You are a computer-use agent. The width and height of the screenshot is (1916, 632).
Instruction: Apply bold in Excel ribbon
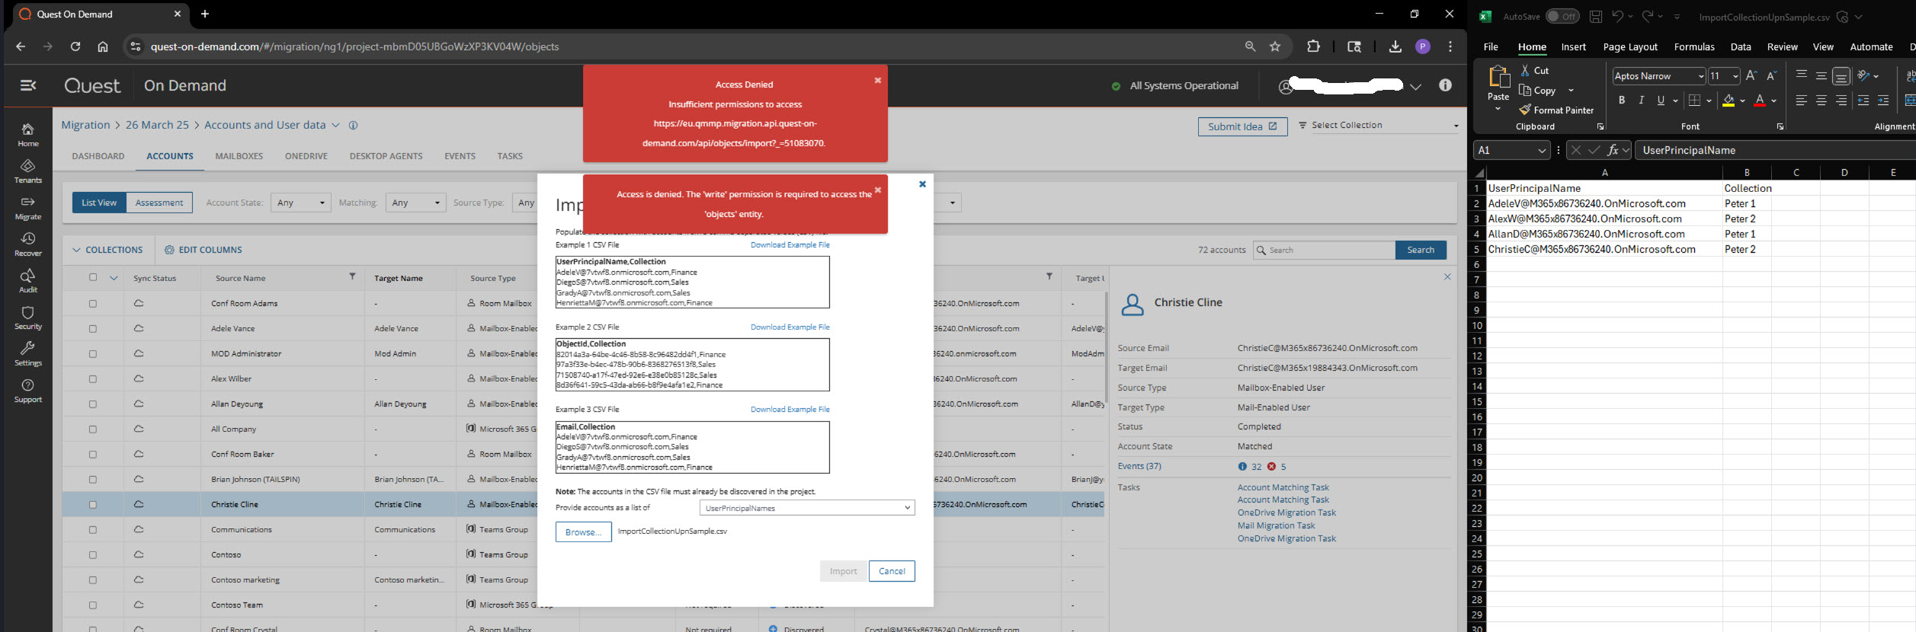point(1622,101)
